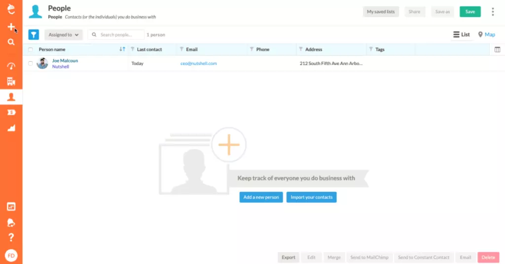The height and width of the screenshot is (264, 505).
Task: Click the Export button
Action: click(288, 257)
